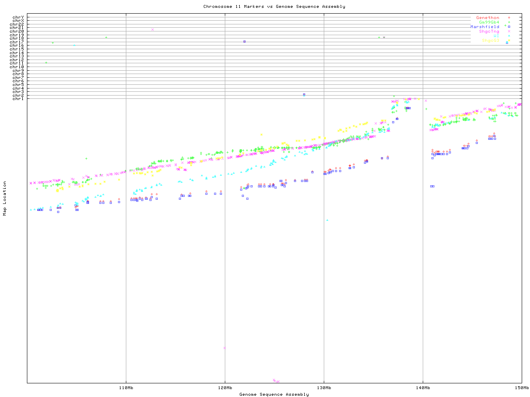Click the Gm99Gb4 green plus legend marker
Viewport: 530px width, 397px height.
(x=509, y=22)
